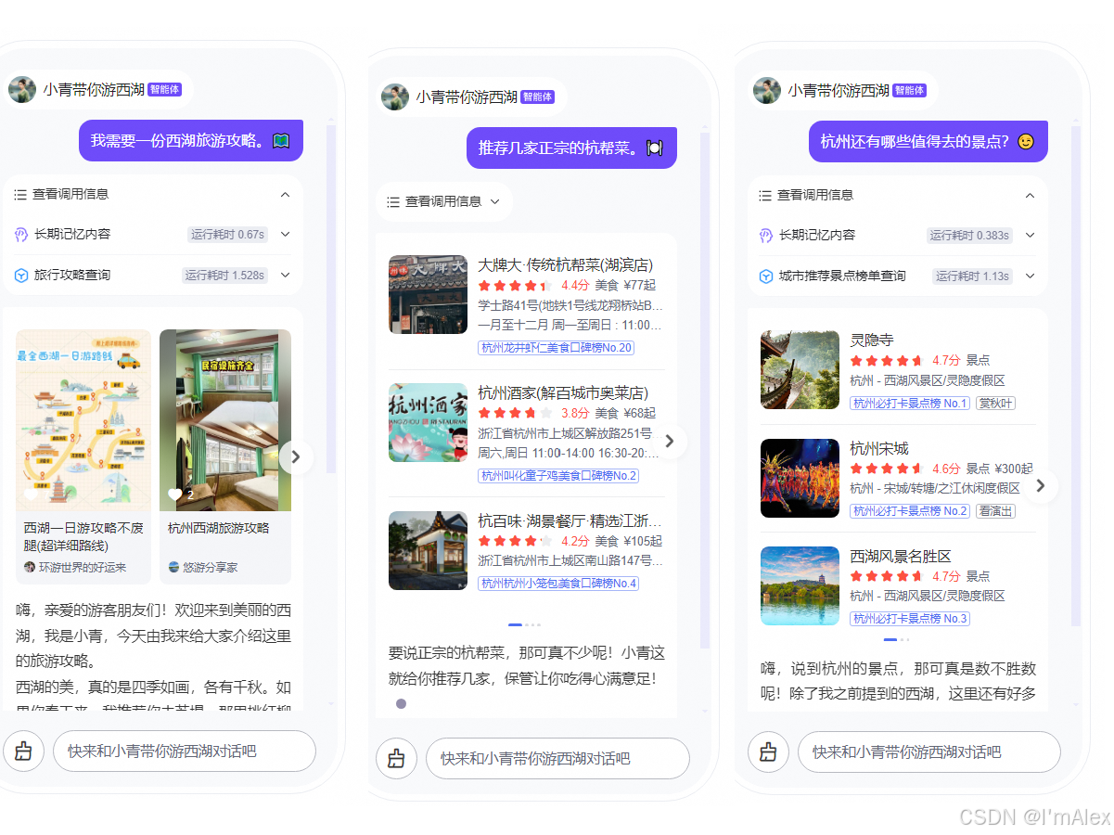
Task: Click the 环游世界的好运来 author avatar
Action: coord(30,567)
